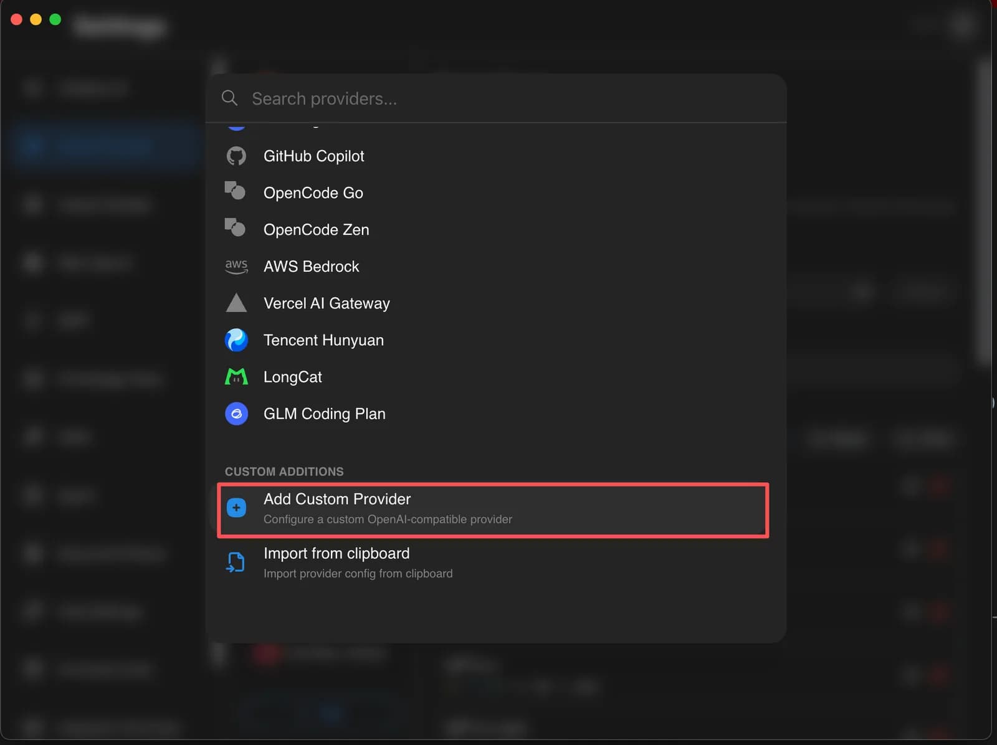Click the yellow minimize window button
Viewport: 997px width, 745px height.
coord(36,19)
